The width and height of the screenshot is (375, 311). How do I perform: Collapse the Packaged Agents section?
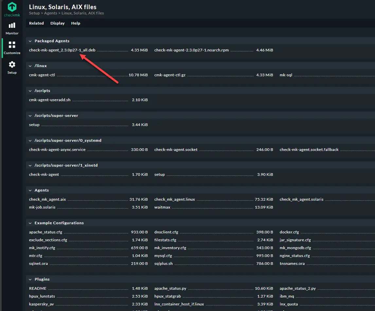point(30,41)
